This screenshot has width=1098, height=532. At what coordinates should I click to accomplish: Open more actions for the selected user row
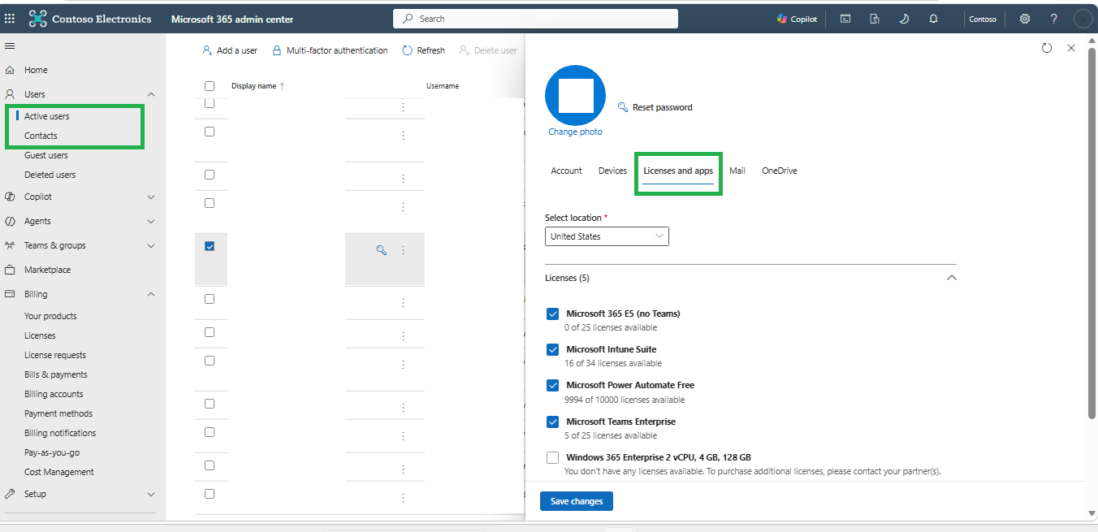pos(403,250)
